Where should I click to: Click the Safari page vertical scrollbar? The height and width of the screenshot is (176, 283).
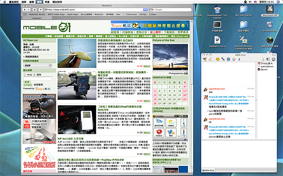(192, 97)
